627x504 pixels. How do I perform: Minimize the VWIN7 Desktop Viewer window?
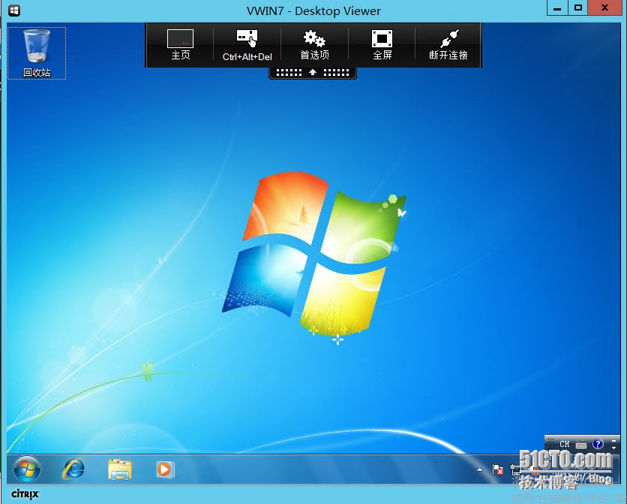pyautogui.click(x=557, y=8)
